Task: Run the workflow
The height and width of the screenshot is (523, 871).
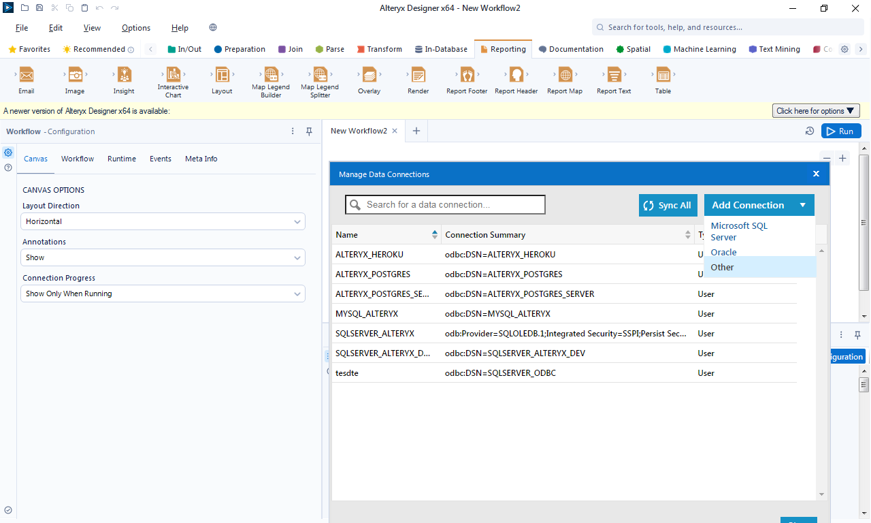Action: 841,131
